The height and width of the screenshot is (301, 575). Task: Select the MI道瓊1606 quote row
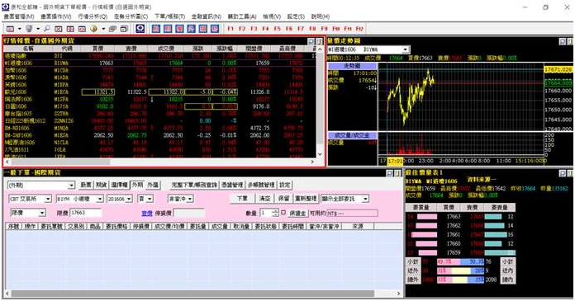click(160, 63)
